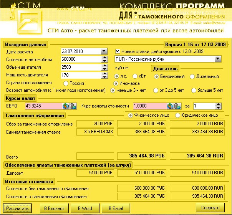The image size is (232, 215).
Task: Select л.с. as the power unit
Action: [117, 76]
